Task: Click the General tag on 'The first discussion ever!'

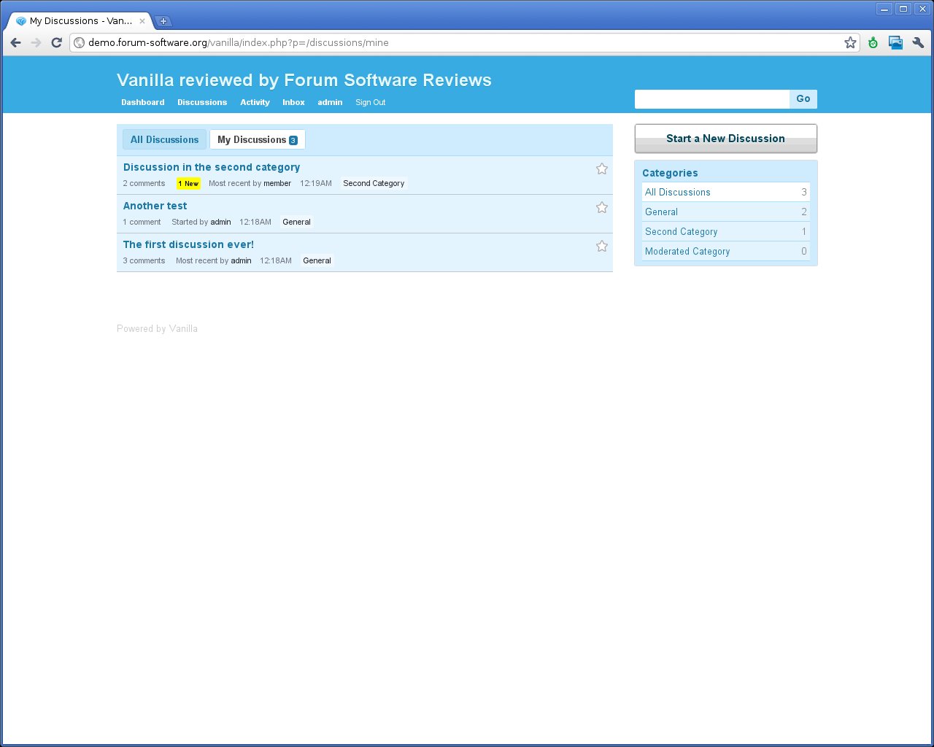Action: [317, 260]
